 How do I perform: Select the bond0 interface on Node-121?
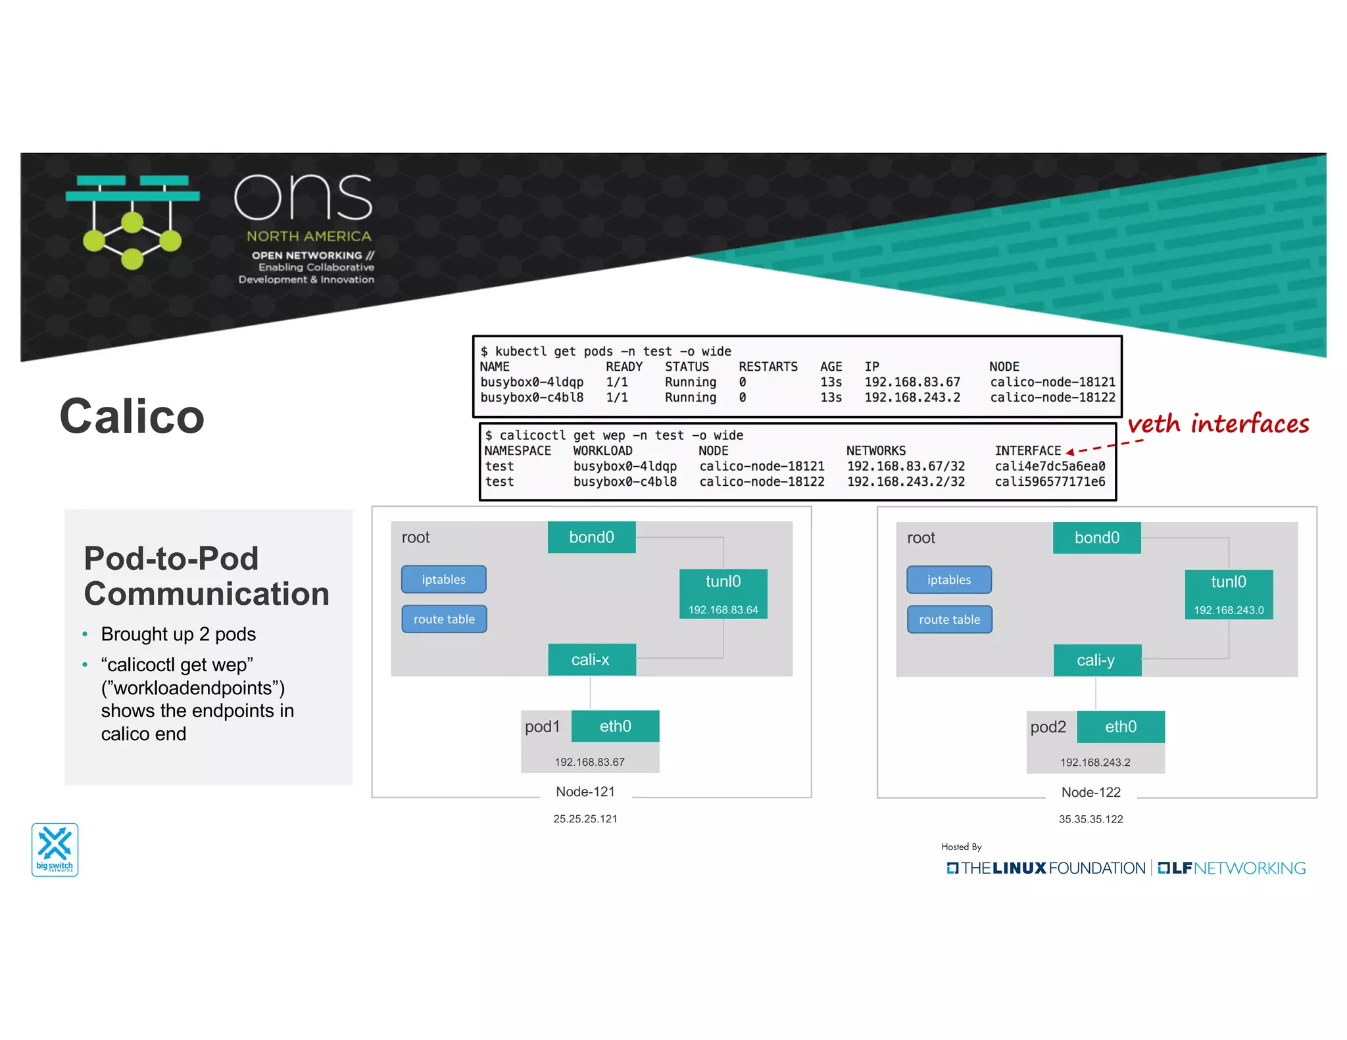pos(591,537)
